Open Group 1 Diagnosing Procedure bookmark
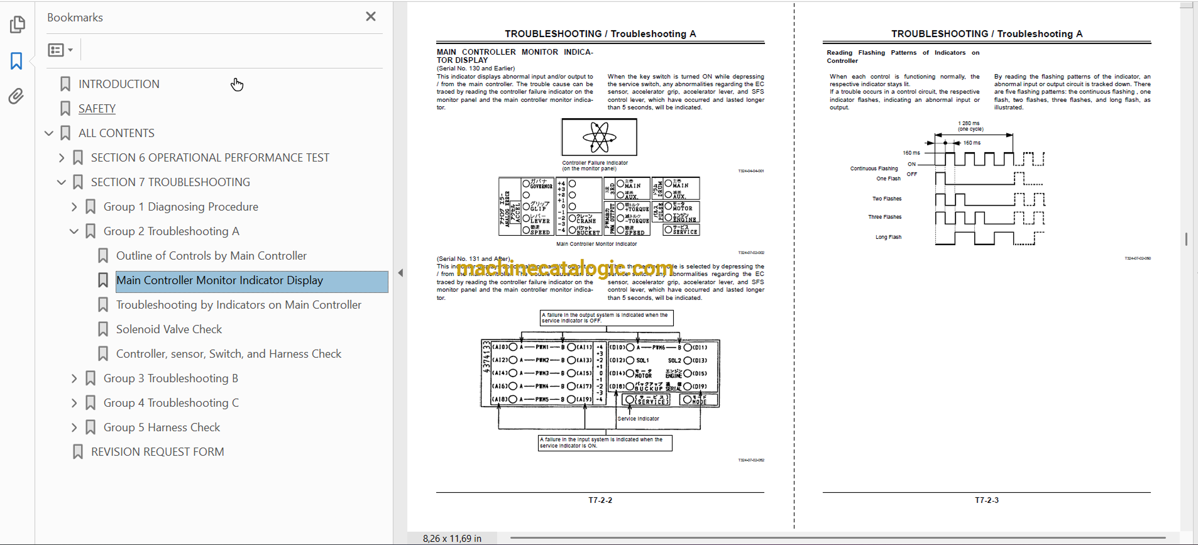1198x545 pixels. (181, 206)
